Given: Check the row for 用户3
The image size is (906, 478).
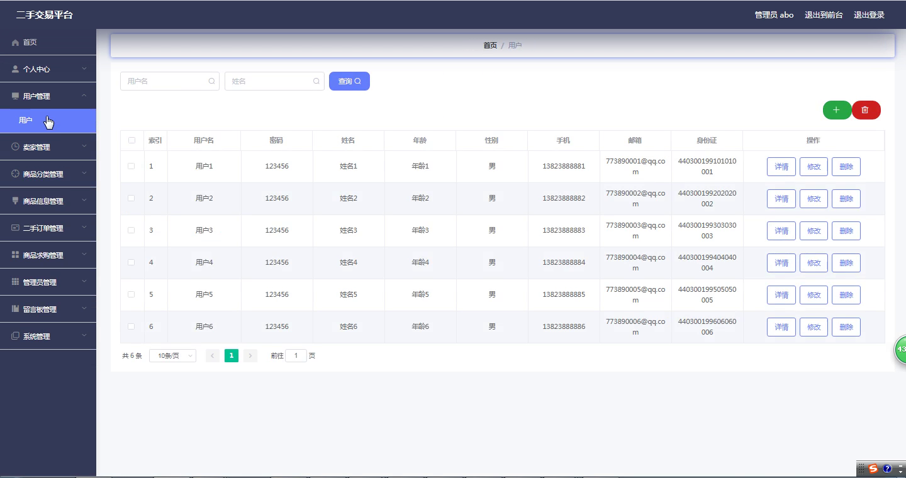Looking at the screenshot, I should (131, 230).
